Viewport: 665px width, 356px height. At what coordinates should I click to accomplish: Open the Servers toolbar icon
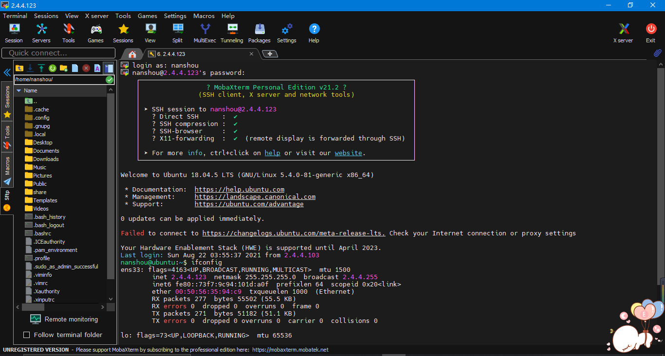41,33
